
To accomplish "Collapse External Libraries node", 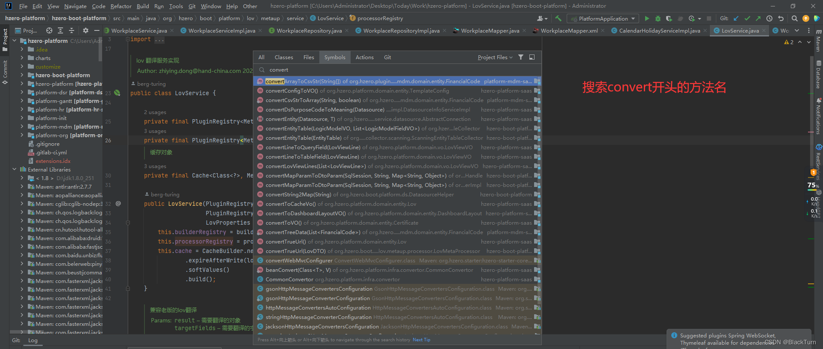I will click(14, 169).
